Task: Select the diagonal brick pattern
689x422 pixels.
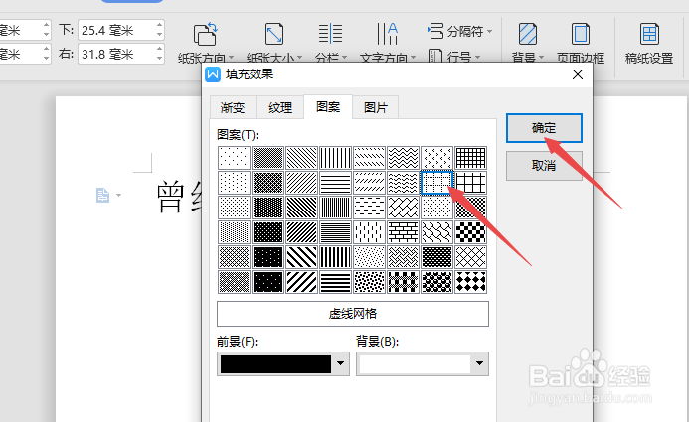Action: point(403,208)
